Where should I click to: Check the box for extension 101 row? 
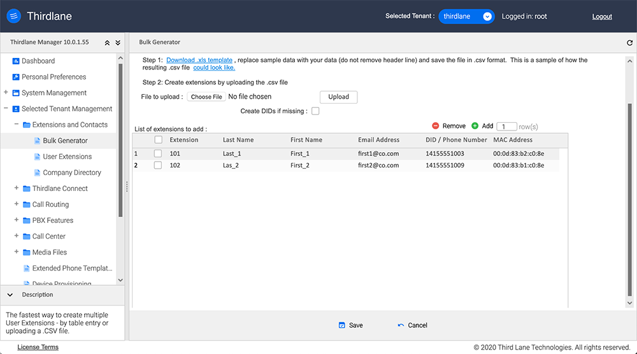pos(158,153)
